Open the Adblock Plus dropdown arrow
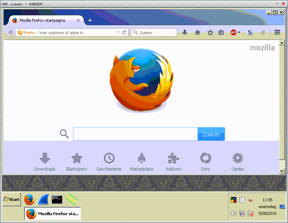 pos(239,32)
